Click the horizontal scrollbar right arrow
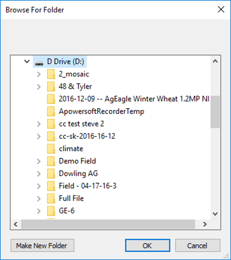 click(205, 224)
